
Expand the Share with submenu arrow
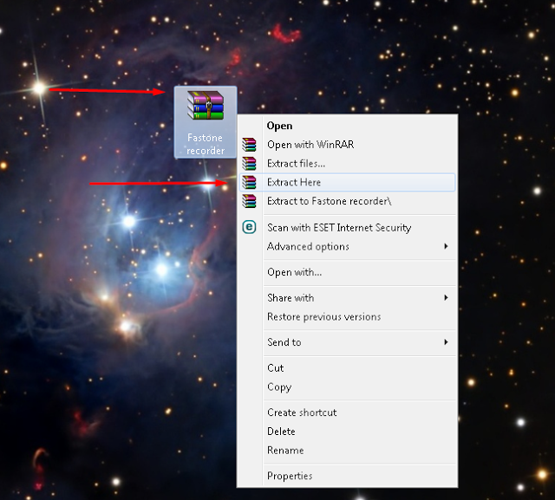point(446,298)
